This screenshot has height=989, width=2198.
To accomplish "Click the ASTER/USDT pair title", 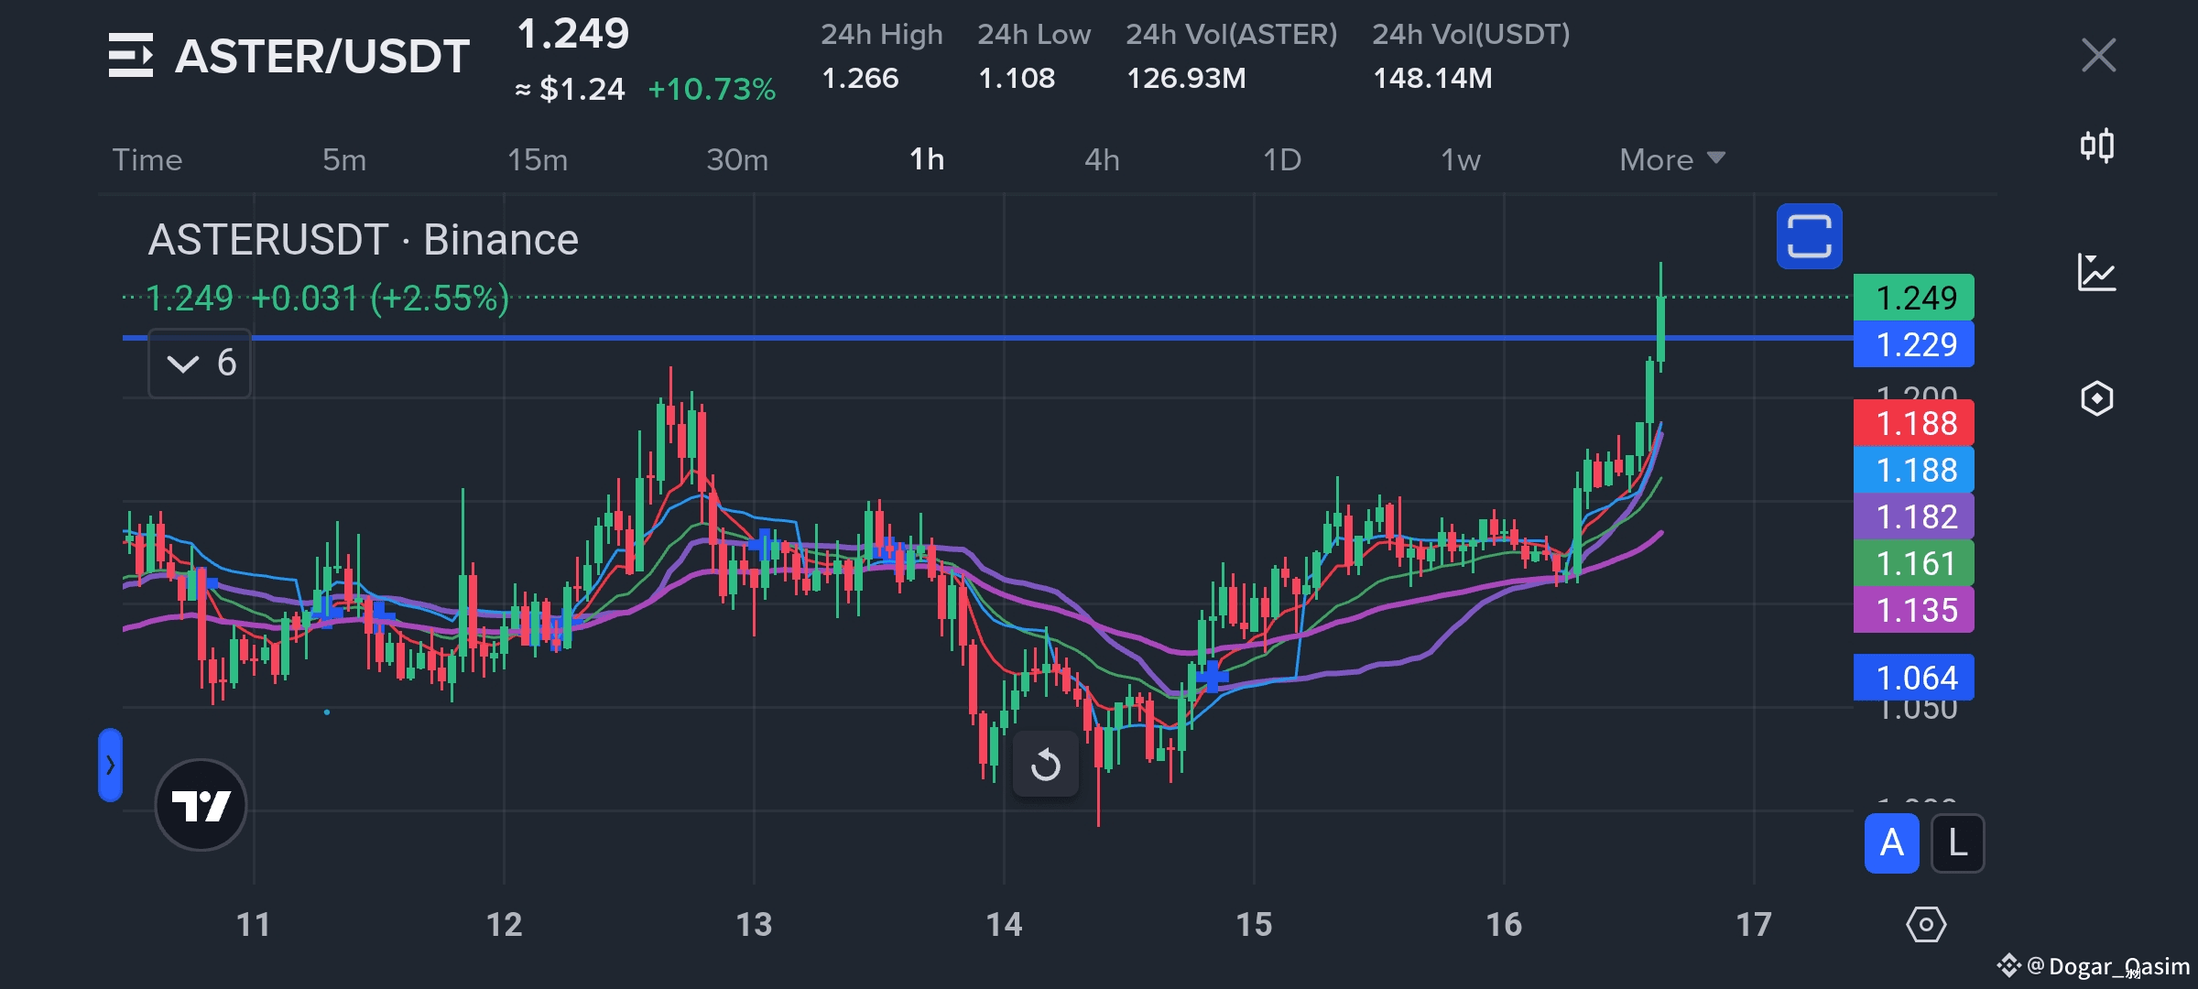I will pos(321,56).
